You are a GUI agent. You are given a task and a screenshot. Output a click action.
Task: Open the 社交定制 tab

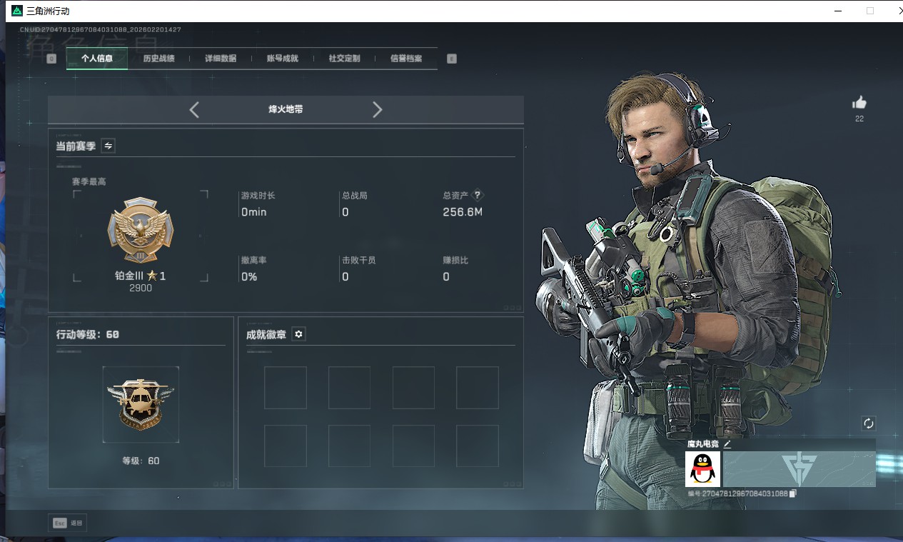[x=344, y=59]
